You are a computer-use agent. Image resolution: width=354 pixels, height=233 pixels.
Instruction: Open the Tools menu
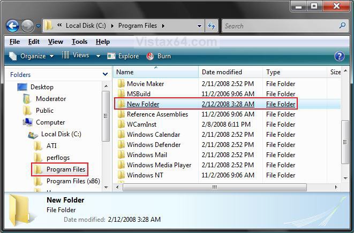coord(79,42)
